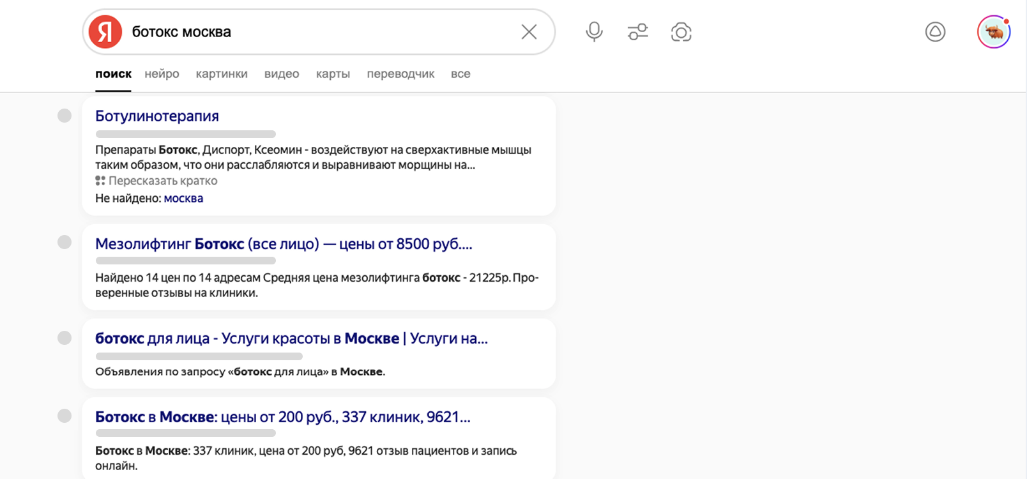Open 'Ботокс в Москве: цены от 200 руб.' result
The image size is (1027, 479).
tap(283, 417)
